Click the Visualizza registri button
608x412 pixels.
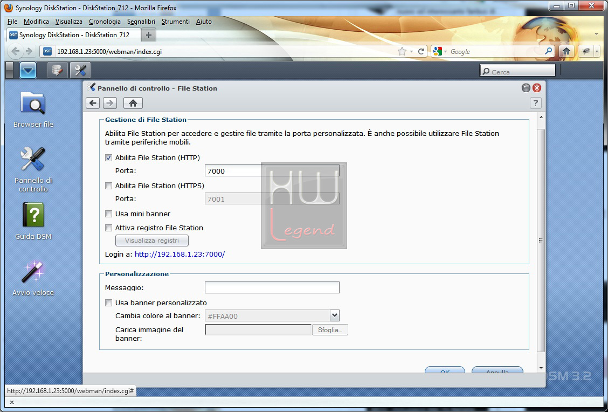tap(152, 241)
